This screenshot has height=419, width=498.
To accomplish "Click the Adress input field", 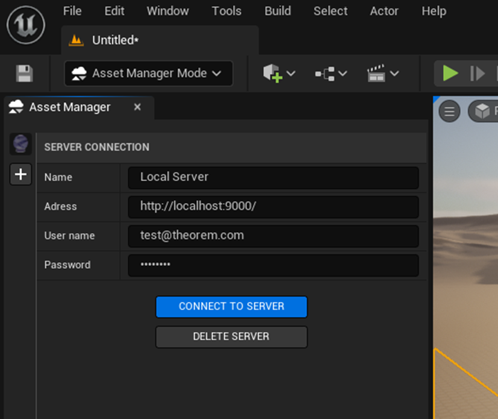I will [273, 206].
